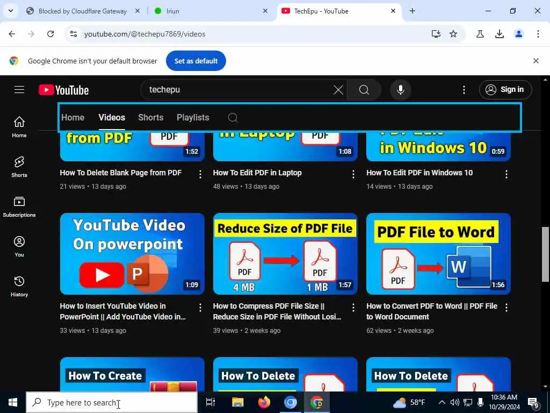
Task: Click the YouTube logo
Action: click(63, 90)
